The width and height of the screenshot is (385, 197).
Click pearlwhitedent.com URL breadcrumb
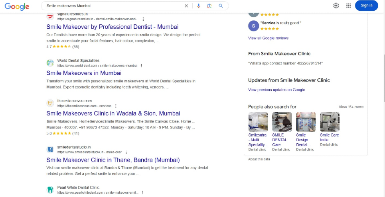point(98,193)
